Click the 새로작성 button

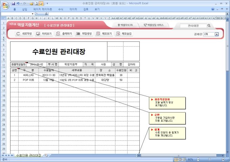click(24, 34)
